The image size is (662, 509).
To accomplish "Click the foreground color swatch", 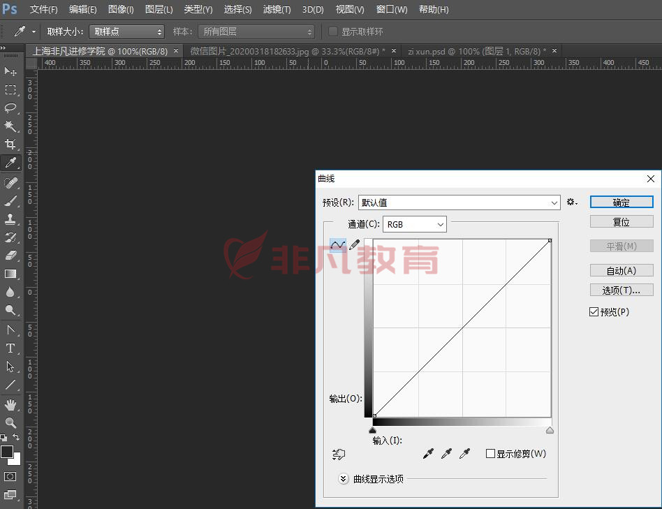I will tap(6, 452).
